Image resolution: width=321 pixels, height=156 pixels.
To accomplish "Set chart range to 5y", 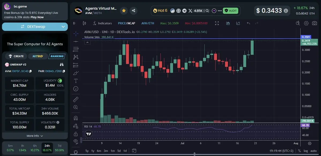I will tap(87, 151).
